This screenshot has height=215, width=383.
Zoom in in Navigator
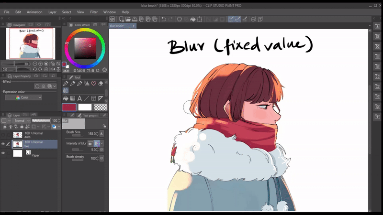[41, 64]
